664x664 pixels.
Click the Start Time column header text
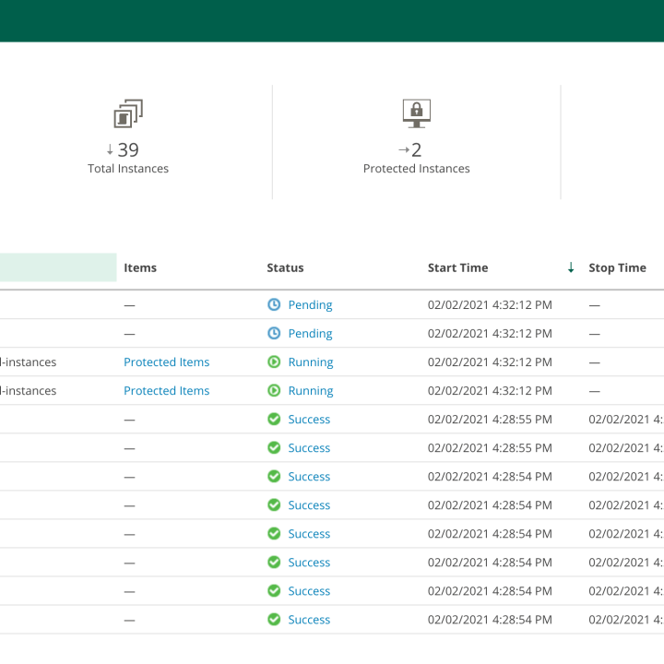click(457, 267)
